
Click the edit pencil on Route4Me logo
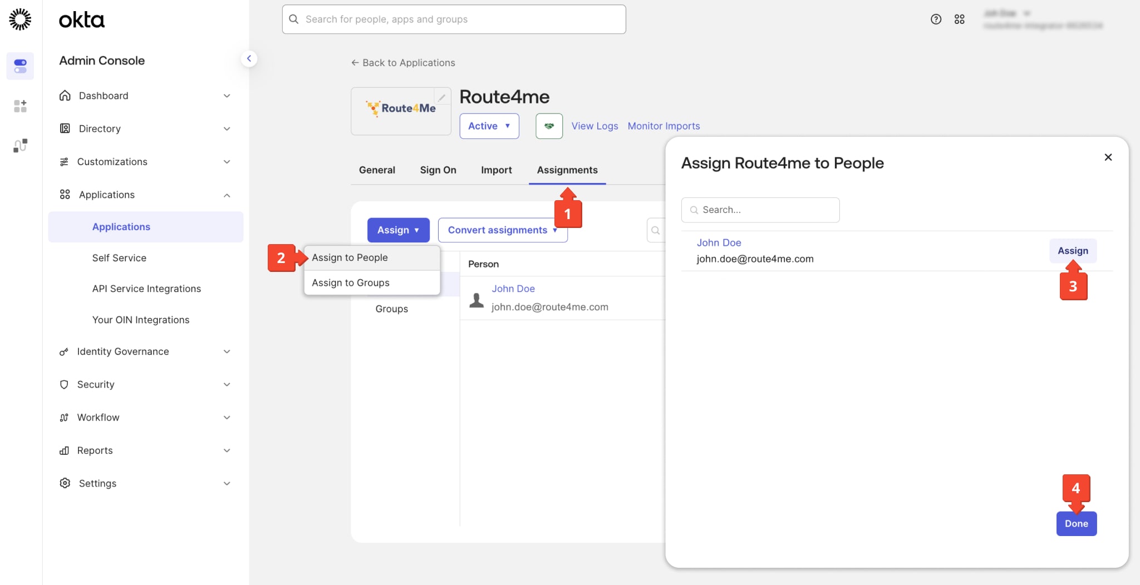pyautogui.click(x=442, y=97)
